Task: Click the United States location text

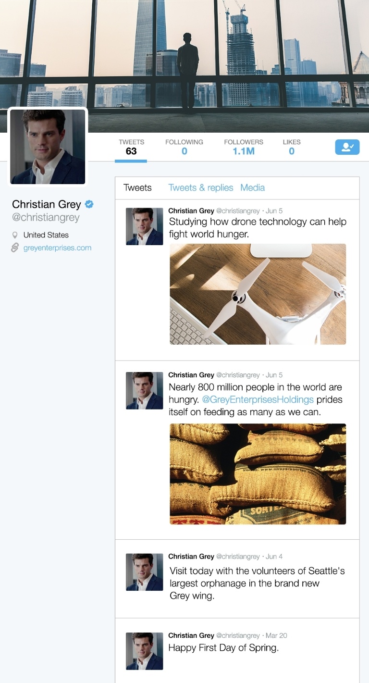Action: click(46, 235)
